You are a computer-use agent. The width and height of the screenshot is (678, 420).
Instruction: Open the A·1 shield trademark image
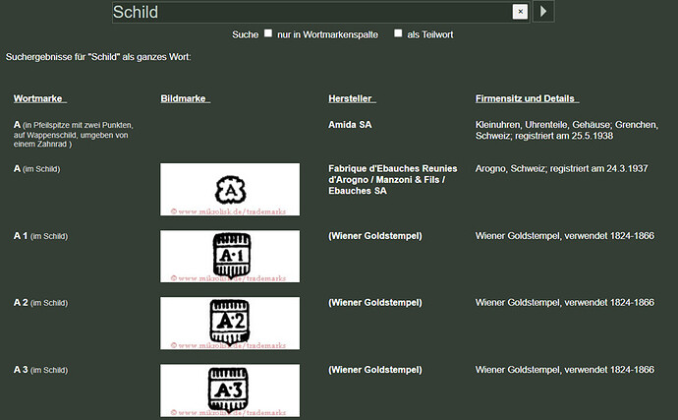[x=230, y=257]
